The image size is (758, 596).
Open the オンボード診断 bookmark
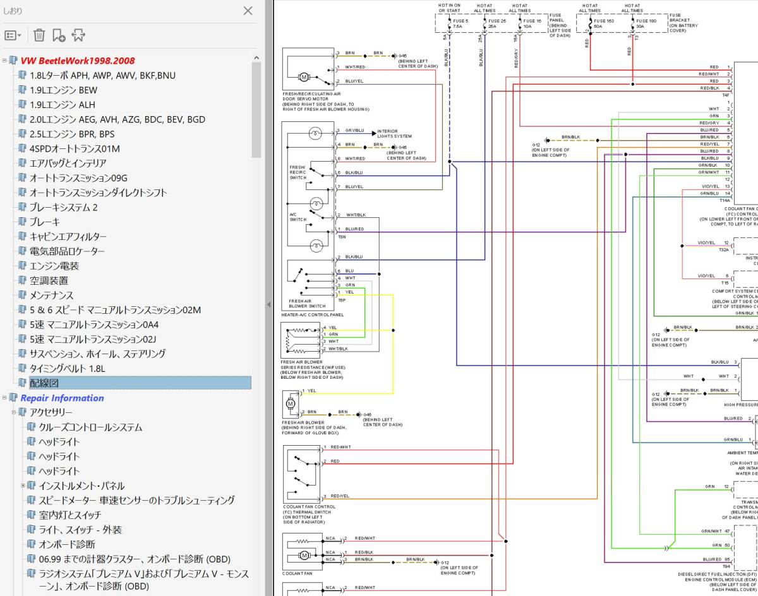point(67,544)
